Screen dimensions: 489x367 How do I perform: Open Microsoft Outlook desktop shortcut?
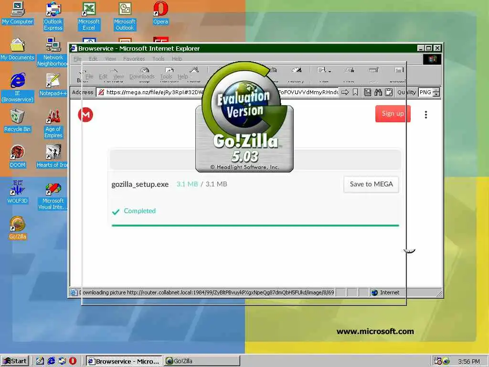point(125,16)
